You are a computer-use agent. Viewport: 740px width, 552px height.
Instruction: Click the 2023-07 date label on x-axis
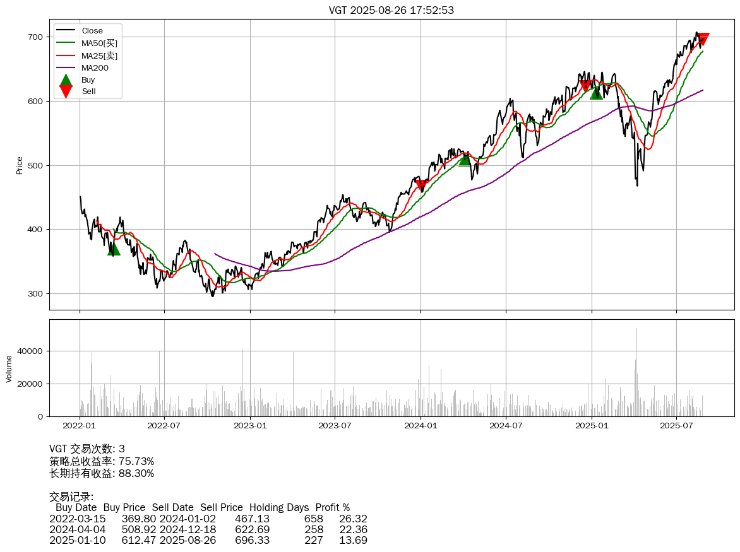[x=335, y=426]
